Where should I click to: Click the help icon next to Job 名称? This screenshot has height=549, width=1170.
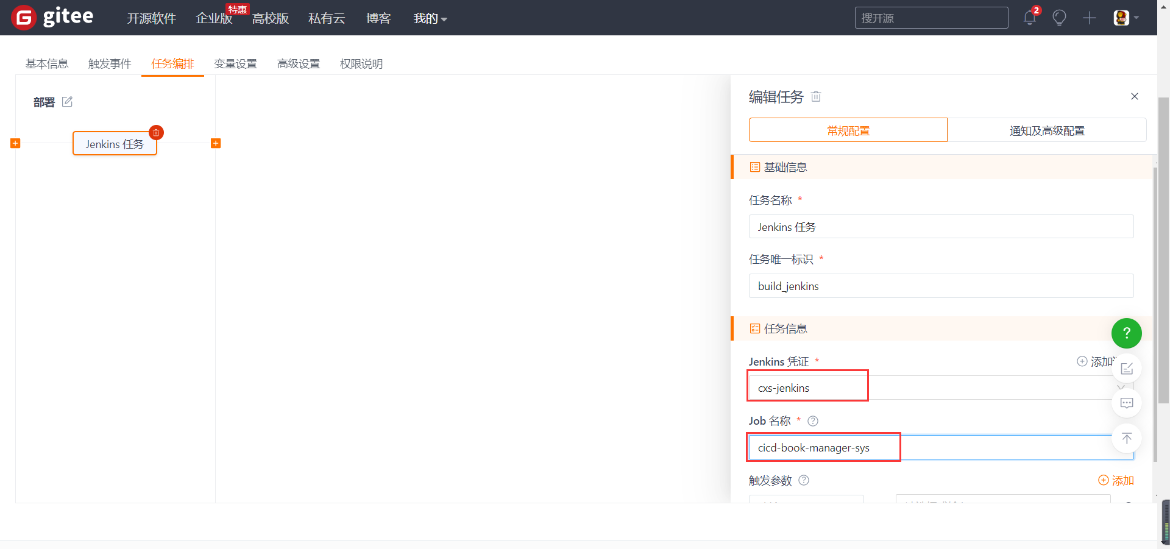tap(813, 421)
